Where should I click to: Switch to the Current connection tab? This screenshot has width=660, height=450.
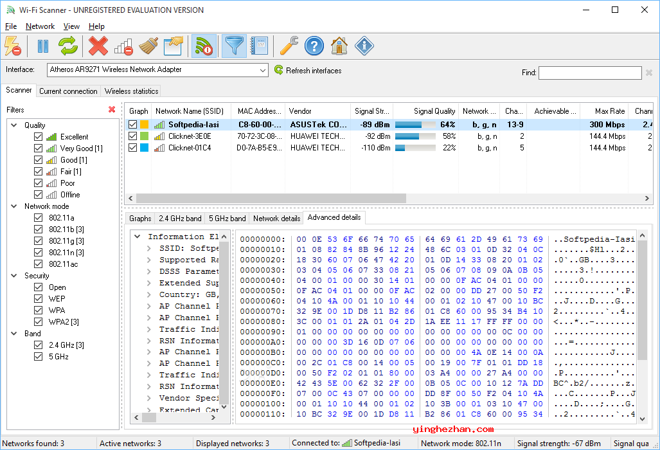68,91
